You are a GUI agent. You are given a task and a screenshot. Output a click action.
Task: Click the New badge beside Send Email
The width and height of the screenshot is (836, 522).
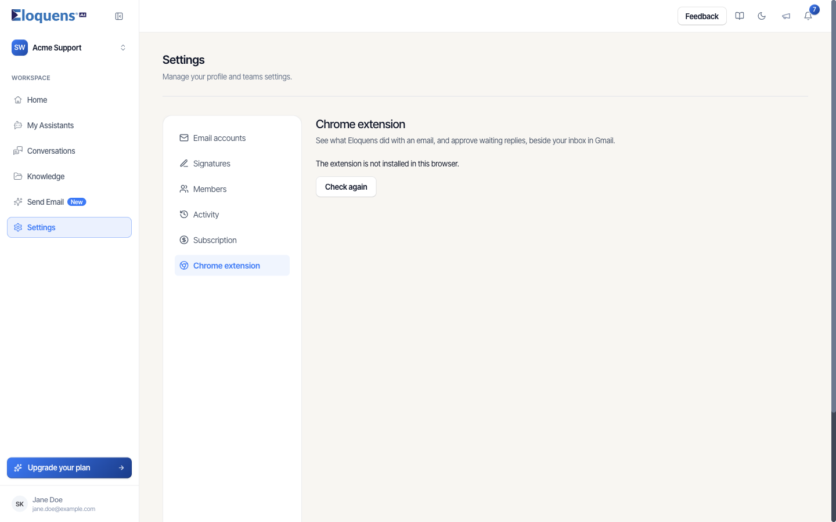click(x=77, y=202)
